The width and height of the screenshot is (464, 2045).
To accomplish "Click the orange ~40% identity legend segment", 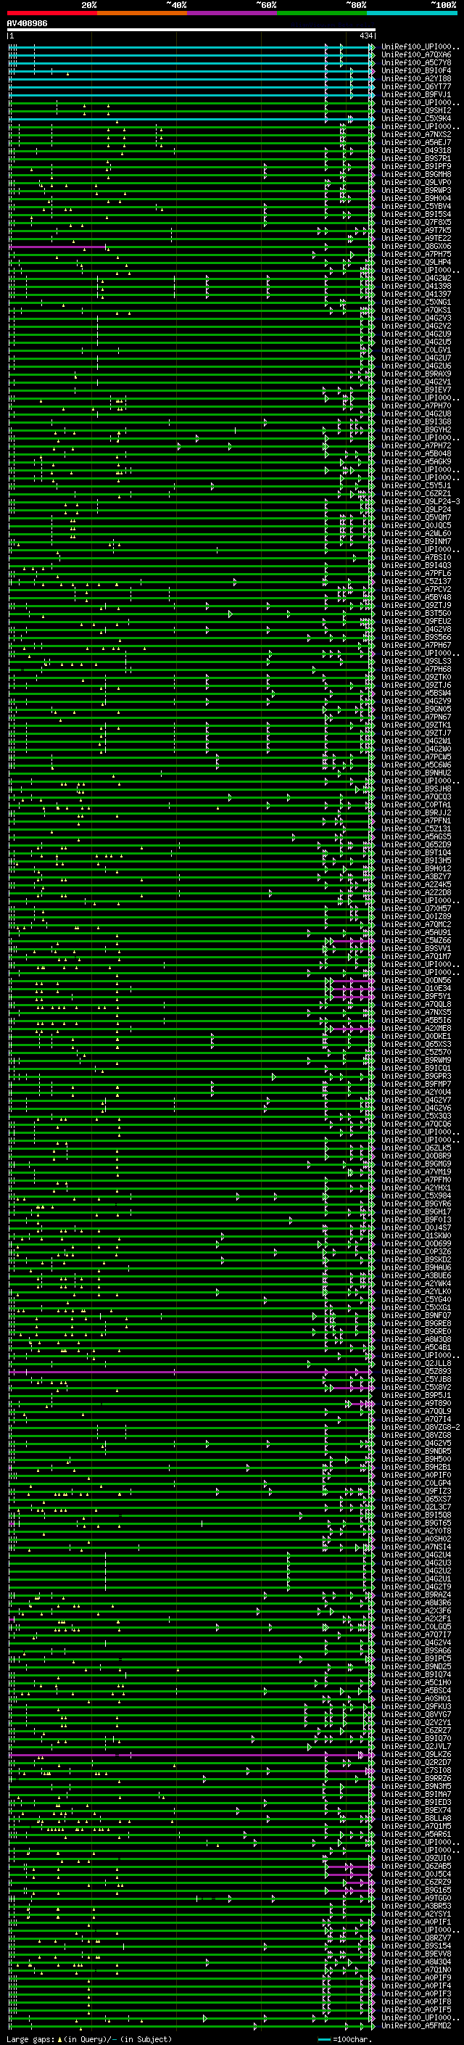I will (142, 13).
